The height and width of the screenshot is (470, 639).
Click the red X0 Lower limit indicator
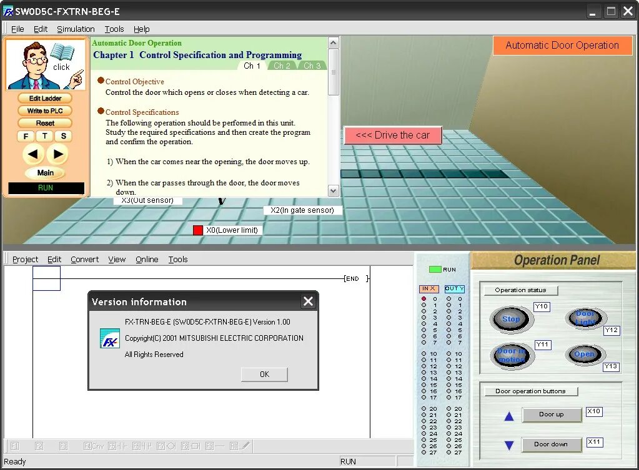[197, 230]
